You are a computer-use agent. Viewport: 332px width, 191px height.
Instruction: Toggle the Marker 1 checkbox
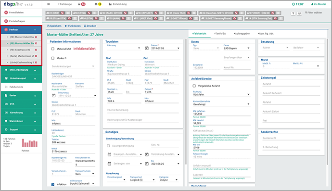click(53, 58)
